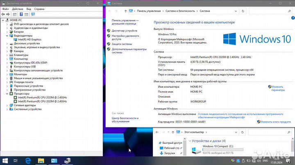Open Загрузки in Explorer sidebar
Screen dimensions: 295x165
pos(169,153)
